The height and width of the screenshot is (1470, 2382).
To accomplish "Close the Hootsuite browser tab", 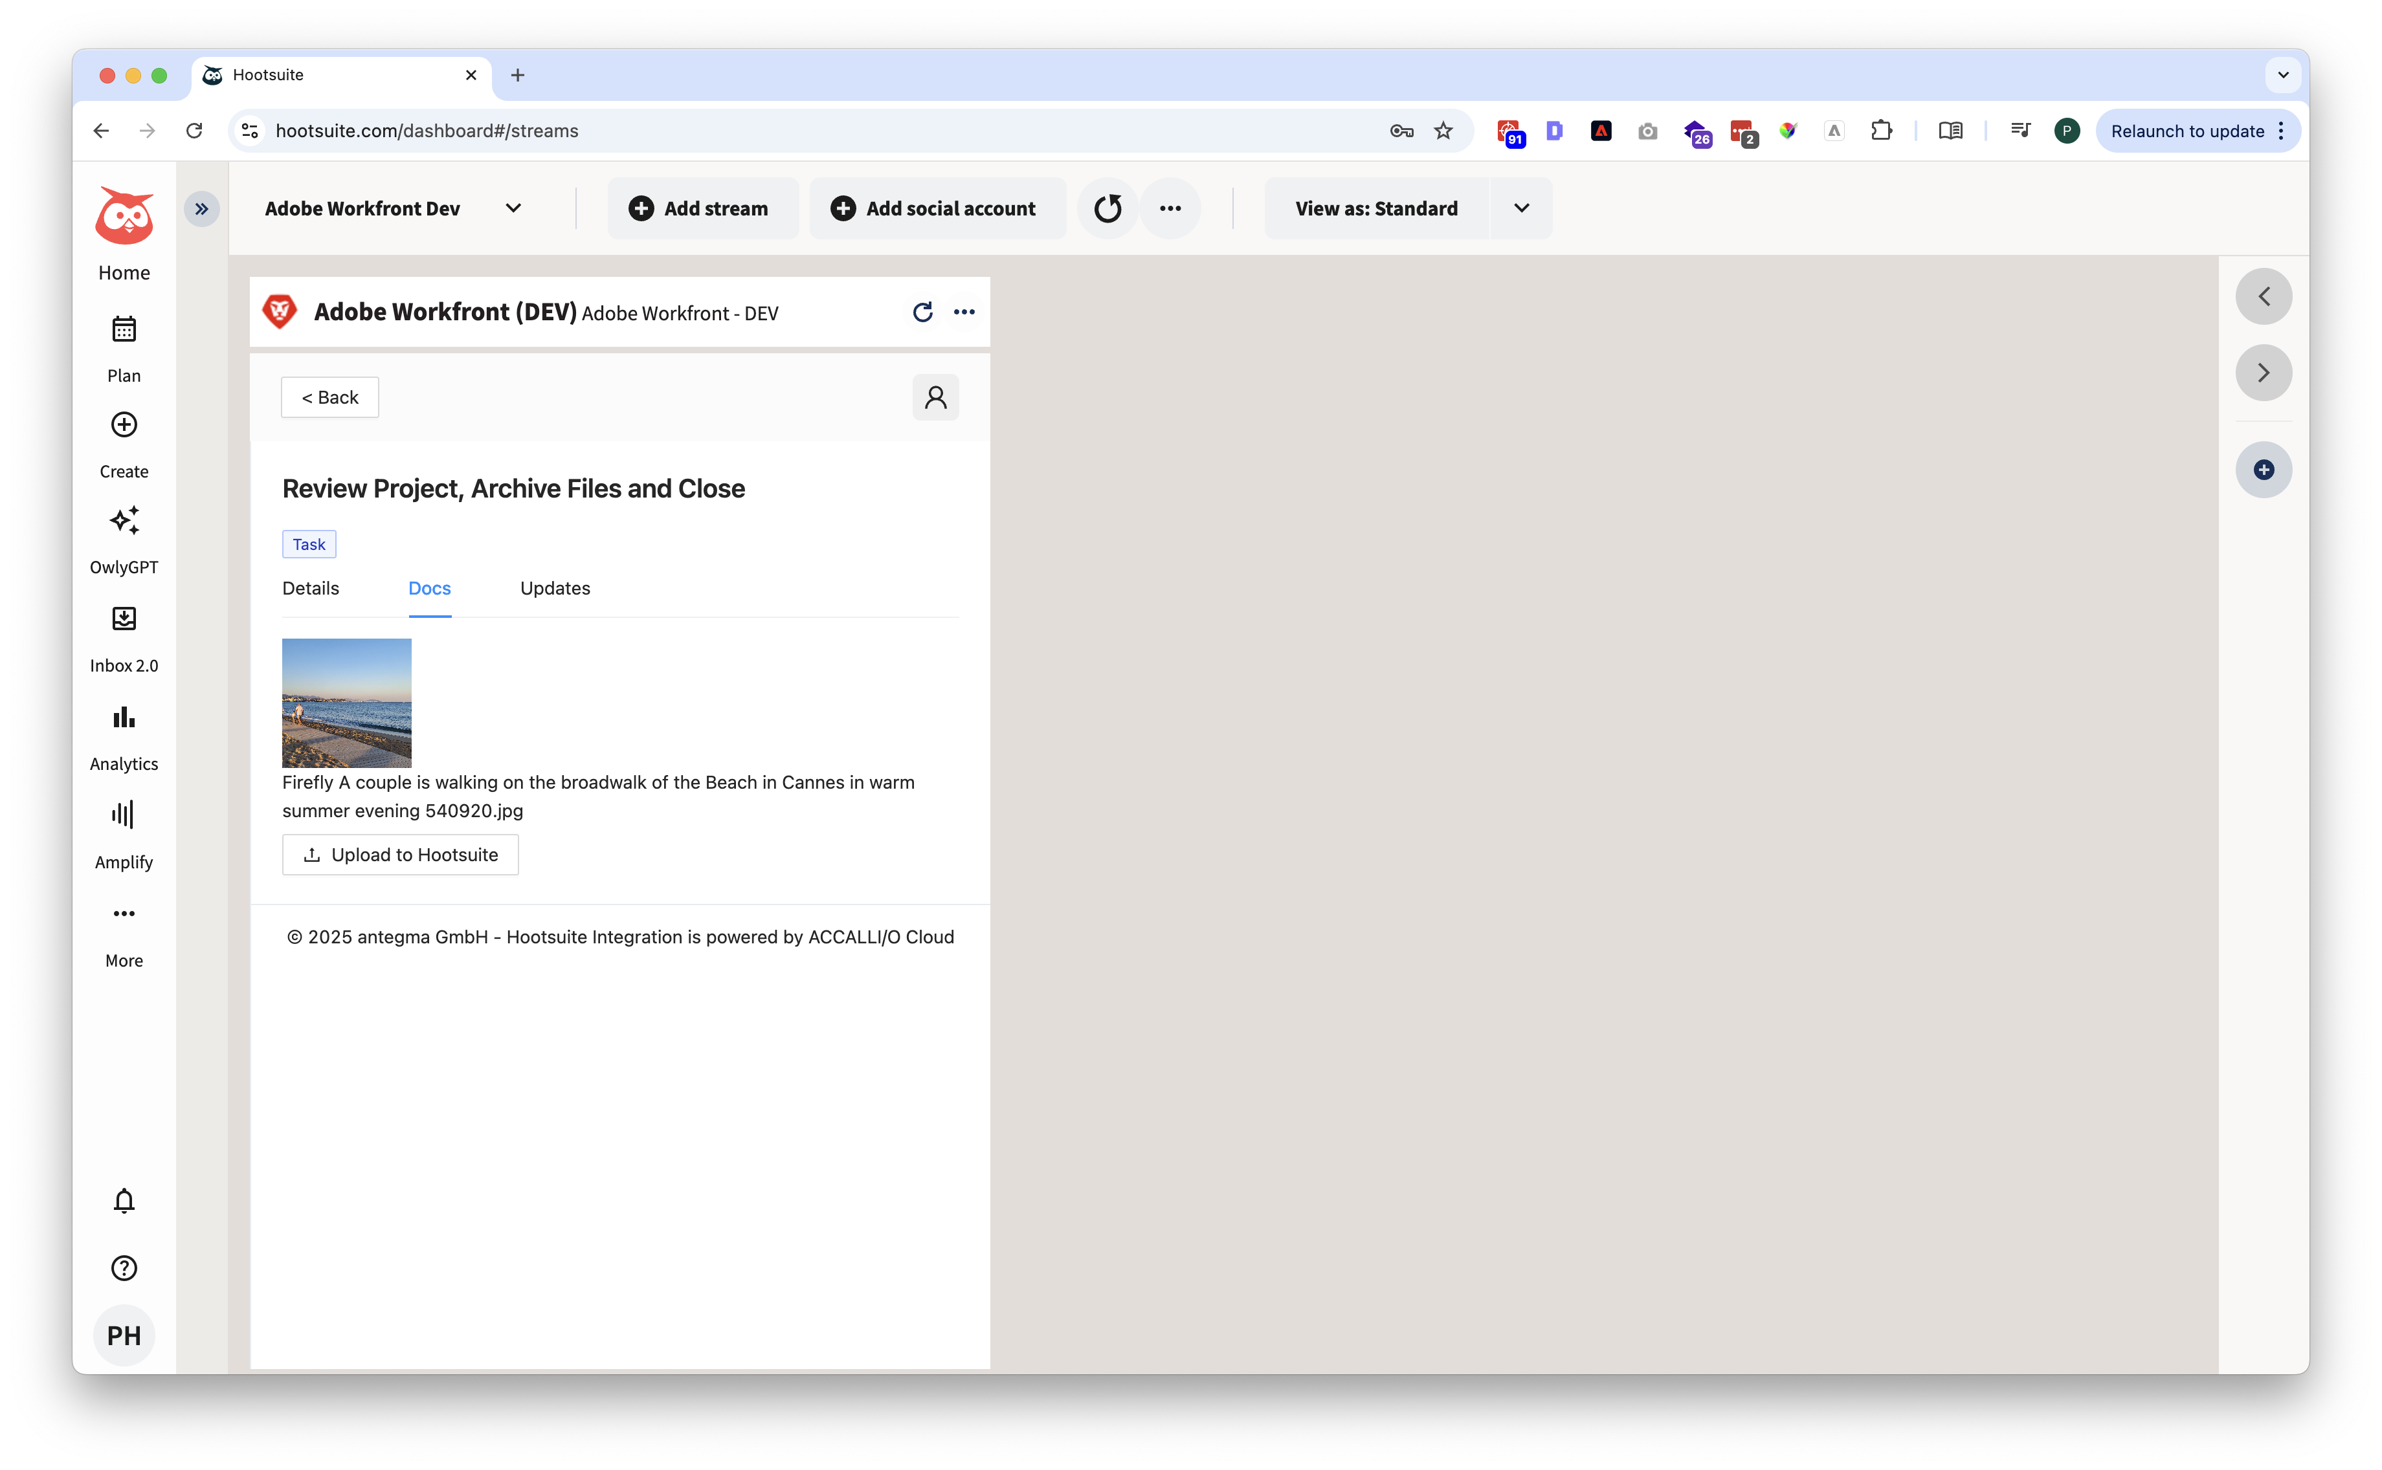I will pos(471,75).
